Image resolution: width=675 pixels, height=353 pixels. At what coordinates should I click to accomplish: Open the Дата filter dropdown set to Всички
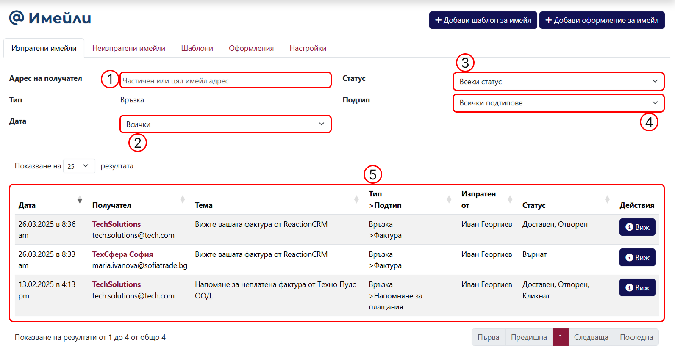[x=225, y=124]
